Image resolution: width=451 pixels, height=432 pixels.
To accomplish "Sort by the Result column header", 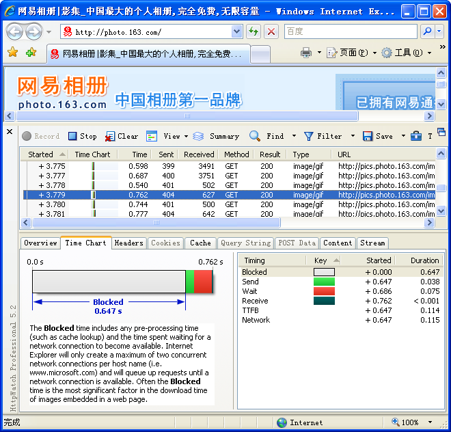I will pos(270,154).
